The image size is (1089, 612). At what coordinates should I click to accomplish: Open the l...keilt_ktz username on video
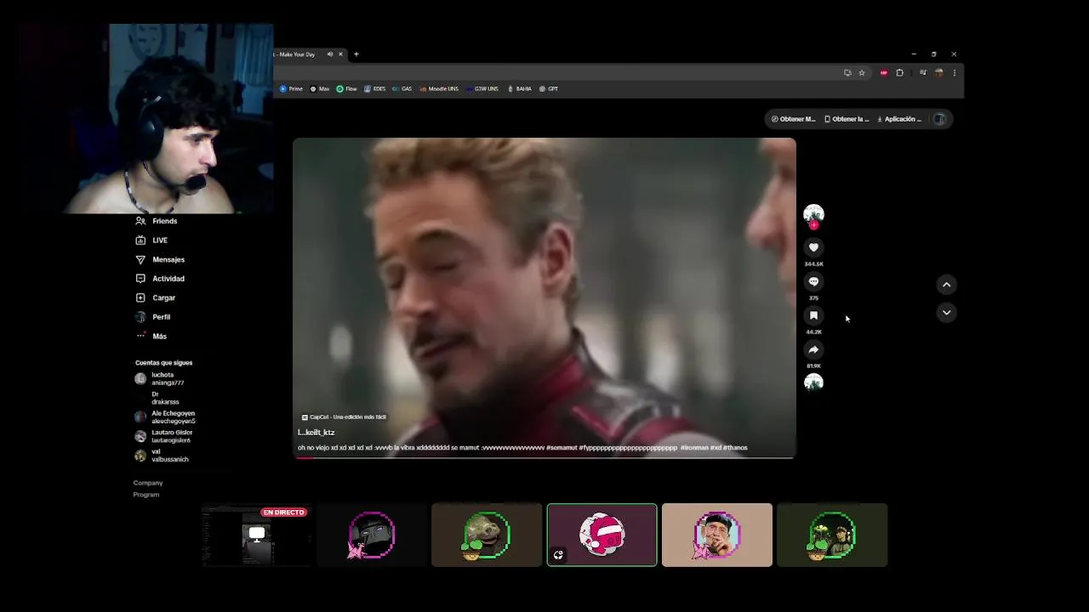tap(316, 433)
